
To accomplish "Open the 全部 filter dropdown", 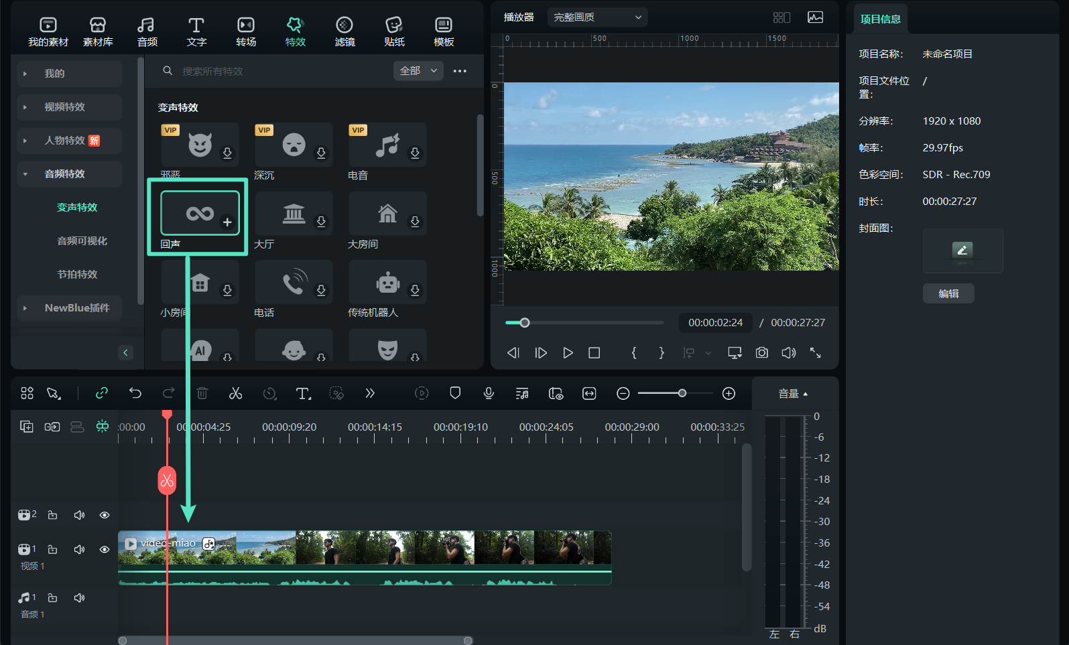I will click(x=418, y=71).
